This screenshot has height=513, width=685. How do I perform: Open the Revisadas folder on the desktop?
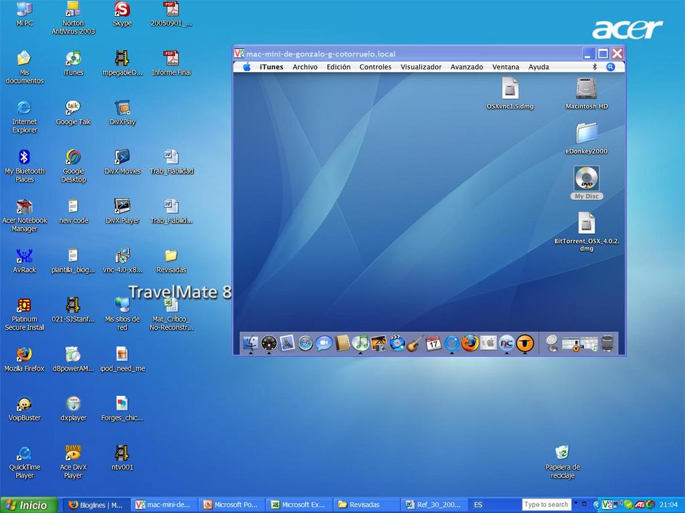pyautogui.click(x=171, y=261)
